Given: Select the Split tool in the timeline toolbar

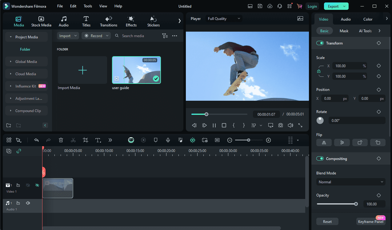Looking at the screenshot, I should click(73, 140).
